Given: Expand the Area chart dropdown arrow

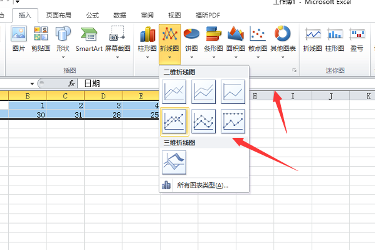Looking at the screenshot, I should tap(236, 58).
